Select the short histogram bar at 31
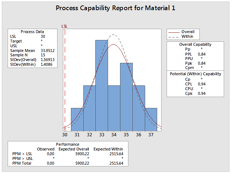The image size is (231, 173). click(77, 119)
